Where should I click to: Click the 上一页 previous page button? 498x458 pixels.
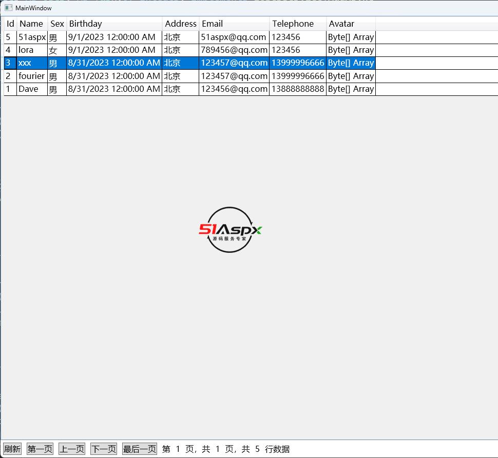(x=71, y=449)
